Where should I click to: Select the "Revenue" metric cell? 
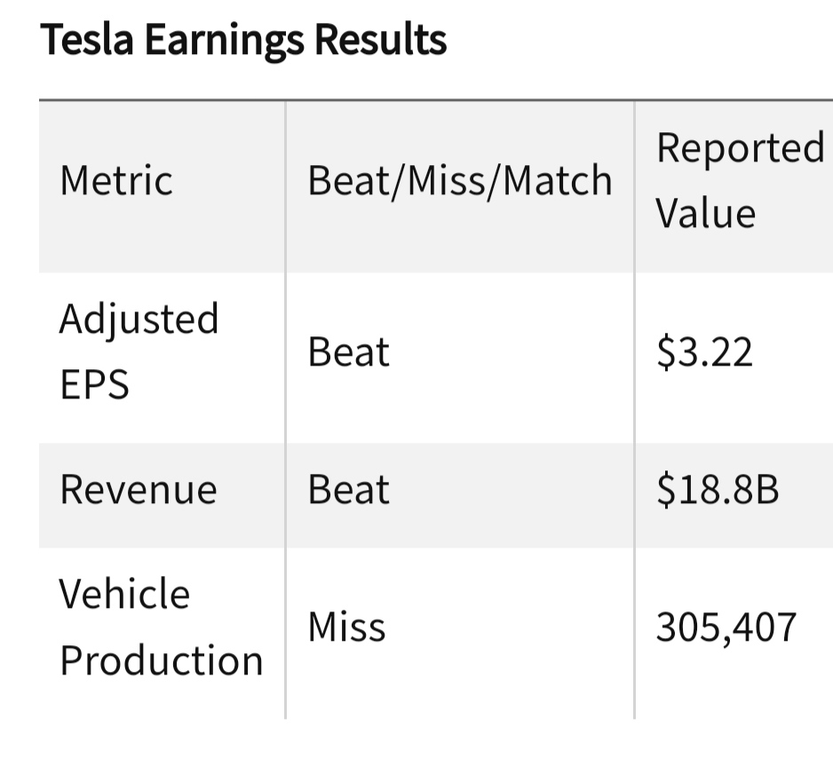[138, 490]
